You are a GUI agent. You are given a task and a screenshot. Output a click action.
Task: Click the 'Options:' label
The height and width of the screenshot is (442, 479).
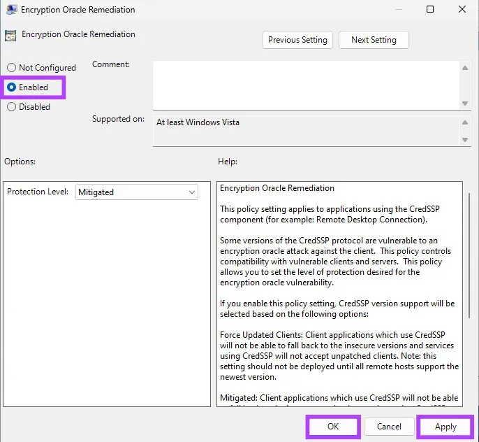[20, 161]
